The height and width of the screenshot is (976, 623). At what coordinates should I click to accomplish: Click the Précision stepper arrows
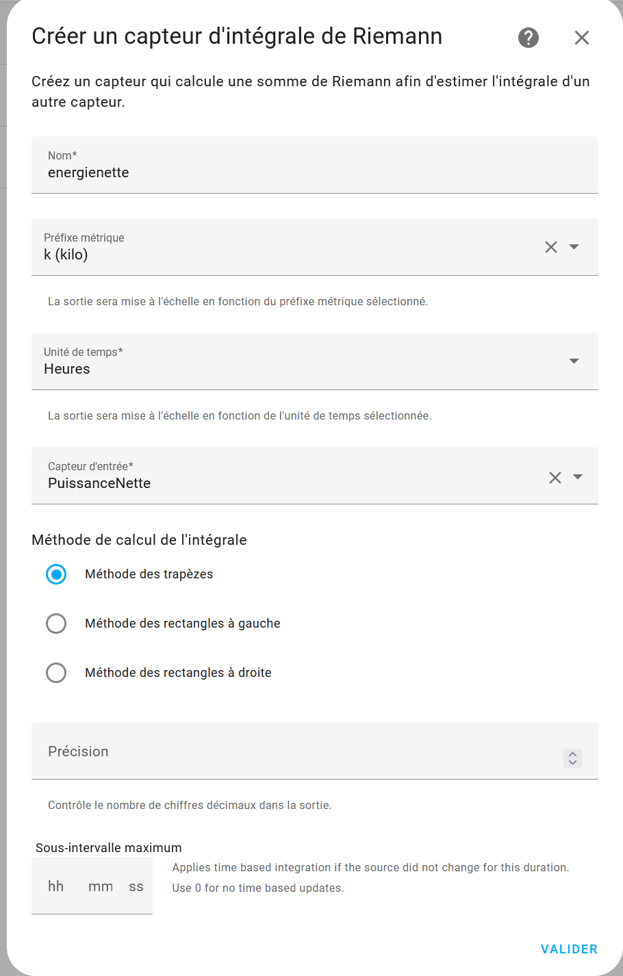(573, 758)
